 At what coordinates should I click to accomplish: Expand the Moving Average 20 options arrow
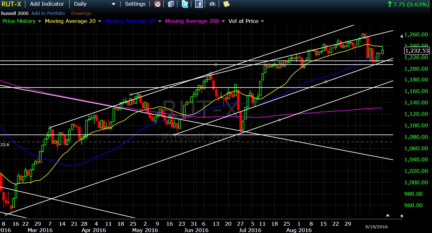tap(100, 21)
